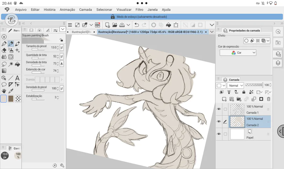Click the Modo de esboço notification bar
This screenshot has width=284, height=169.
tap(142, 17)
